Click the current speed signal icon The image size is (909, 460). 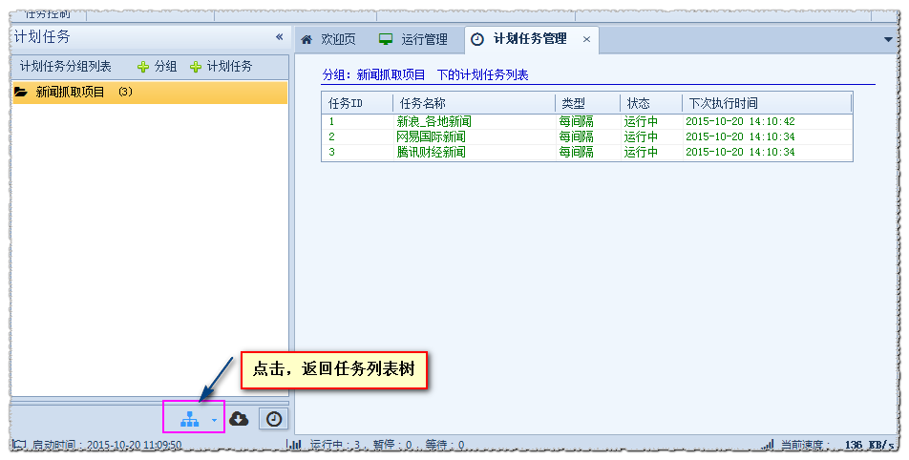point(768,445)
